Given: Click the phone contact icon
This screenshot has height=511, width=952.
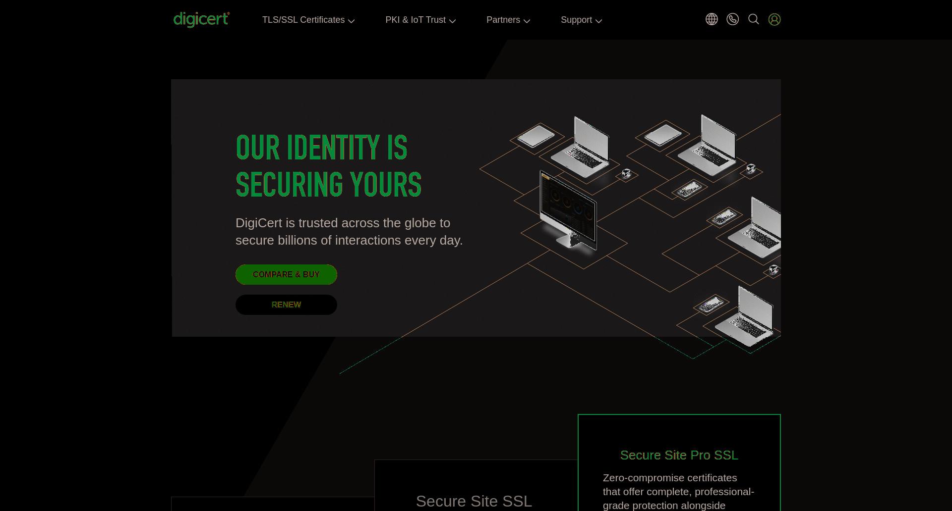Looking at the screenshot, I should (x=732, y=19).
